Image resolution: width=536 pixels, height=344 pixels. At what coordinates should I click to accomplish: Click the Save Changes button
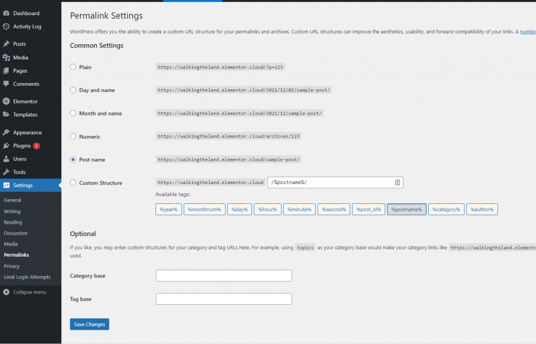[90, 325]
